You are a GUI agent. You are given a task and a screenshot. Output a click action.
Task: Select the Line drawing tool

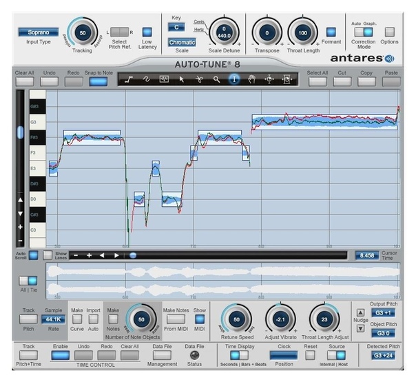pos(129,79)
